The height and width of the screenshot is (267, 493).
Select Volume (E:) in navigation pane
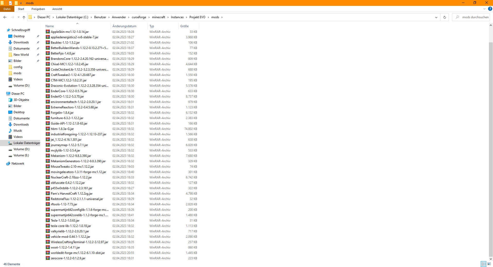pyautogui.click(x=21, y=155)
